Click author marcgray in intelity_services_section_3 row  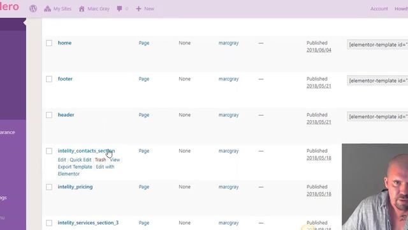pos(228,223)
